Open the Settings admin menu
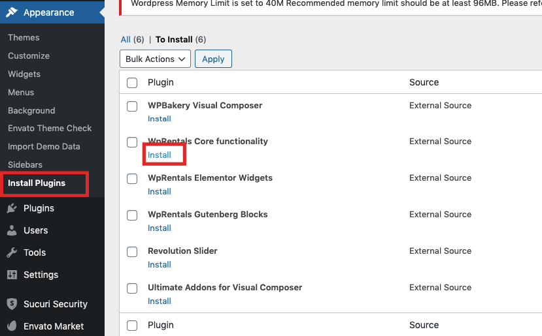Viewport: 542px width, 336px height. 52,275
